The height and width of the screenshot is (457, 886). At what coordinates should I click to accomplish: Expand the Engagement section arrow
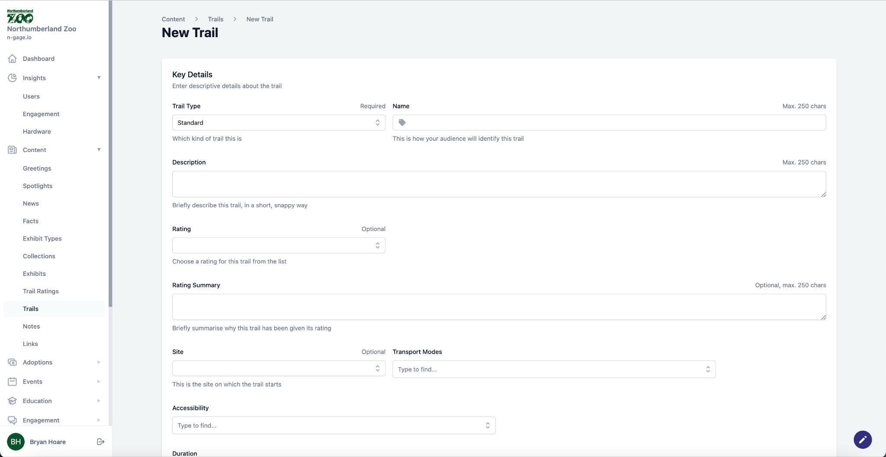(99, 420)
